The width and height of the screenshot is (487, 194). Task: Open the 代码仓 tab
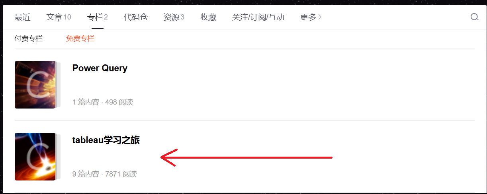135,17
